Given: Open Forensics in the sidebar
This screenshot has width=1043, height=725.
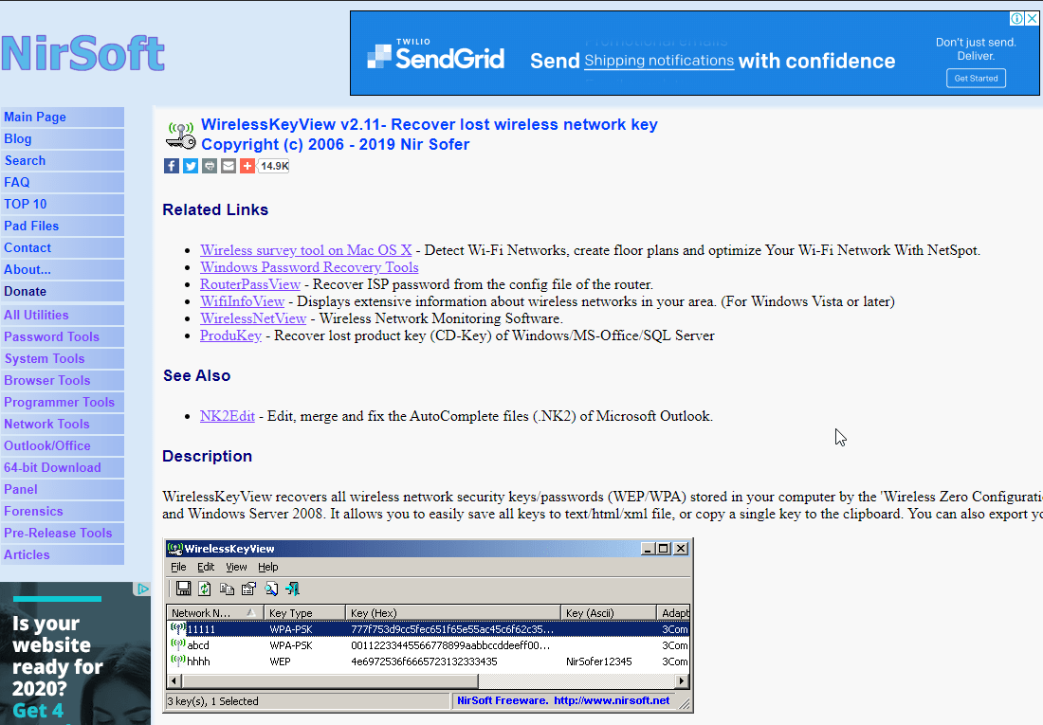Looking at the screenshot, I should [x=63, y=512].
